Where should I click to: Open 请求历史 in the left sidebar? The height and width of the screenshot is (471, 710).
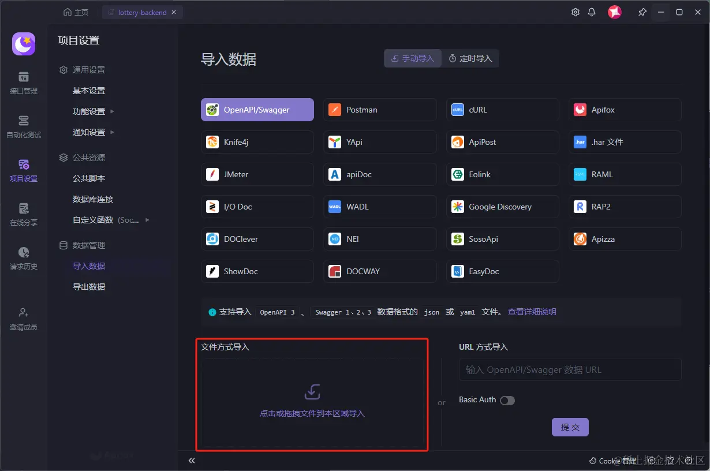click(x=24, y=259)
